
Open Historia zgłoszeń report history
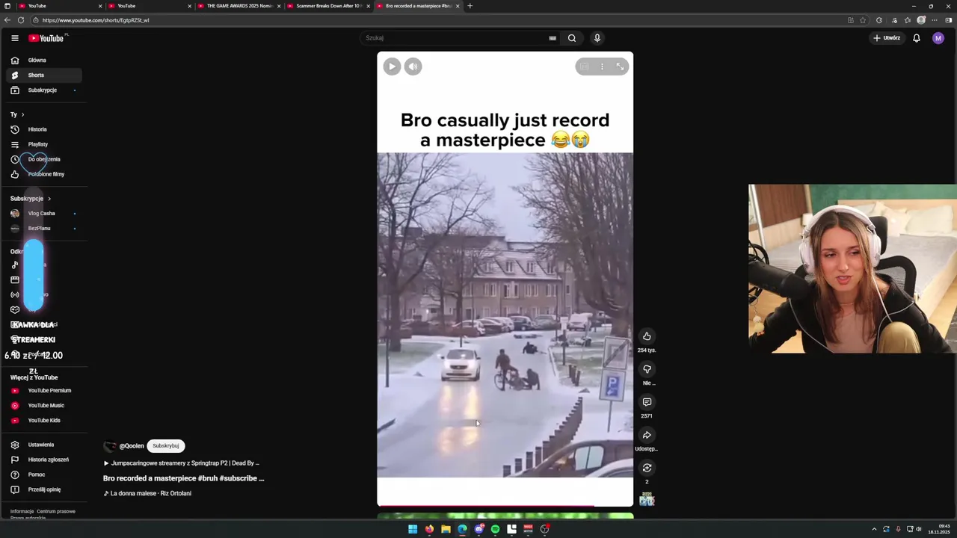[x=44, y=460]
